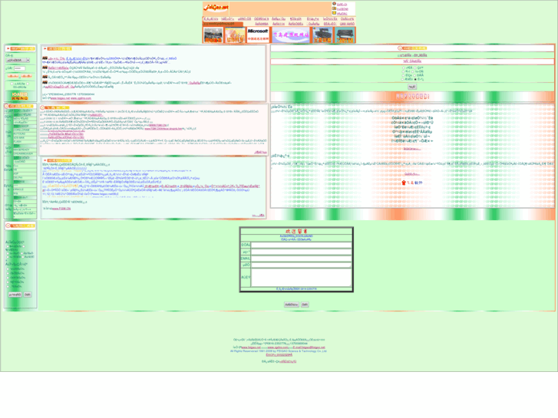Screen dimensions: 558x418
Task: Open the Microsoft banner image
Action: click(x=258, y=35)
